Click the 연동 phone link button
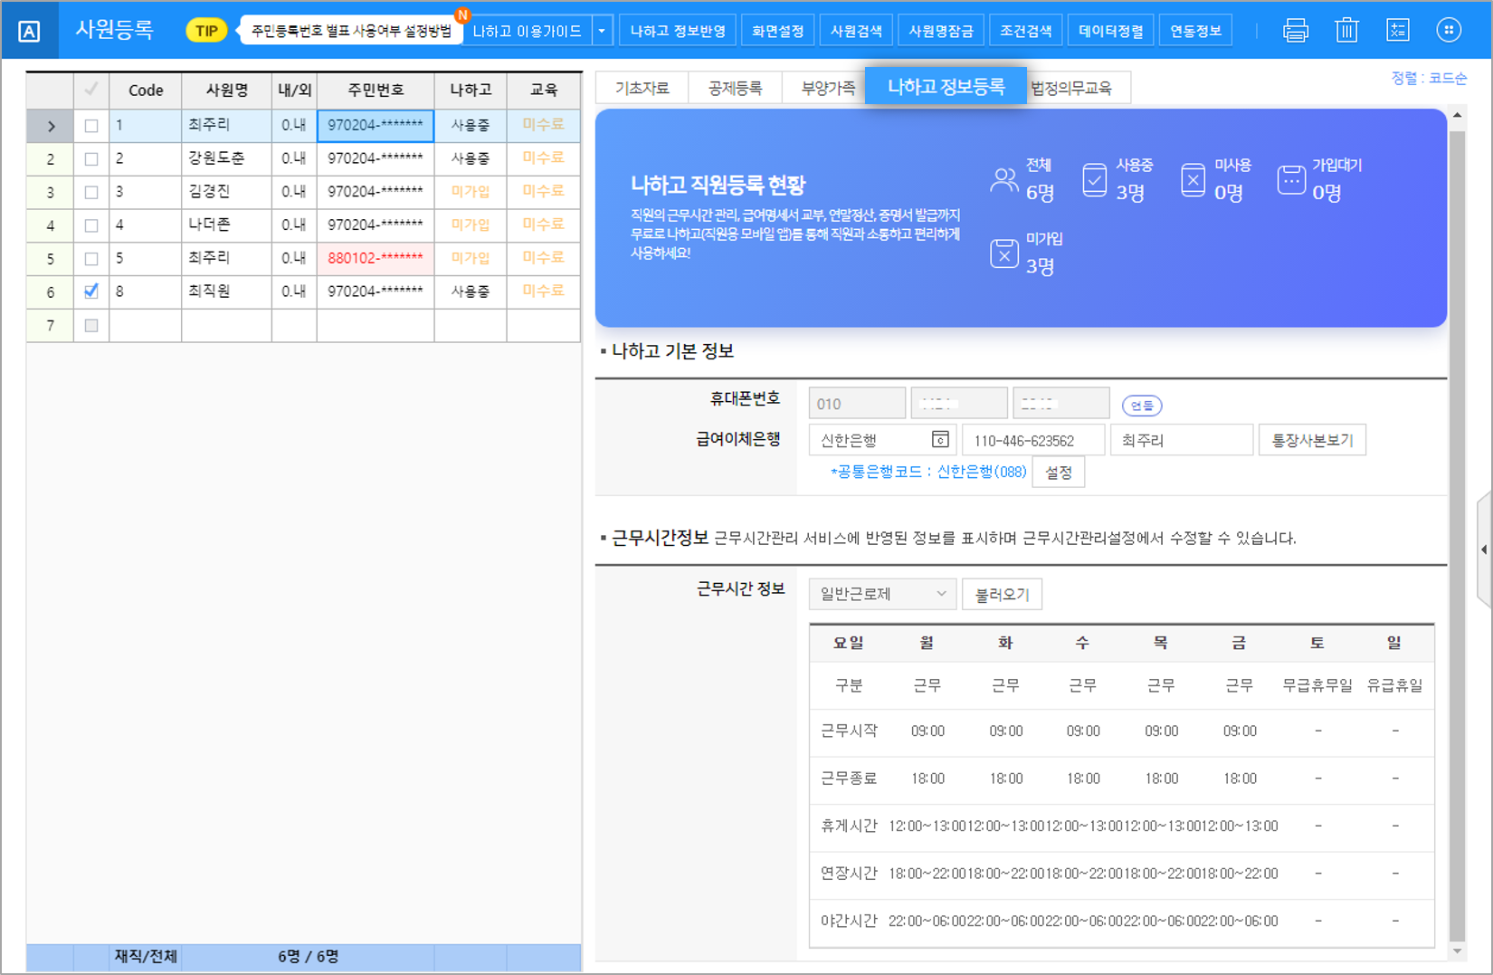1493x975 pixels. [1142, 406]
